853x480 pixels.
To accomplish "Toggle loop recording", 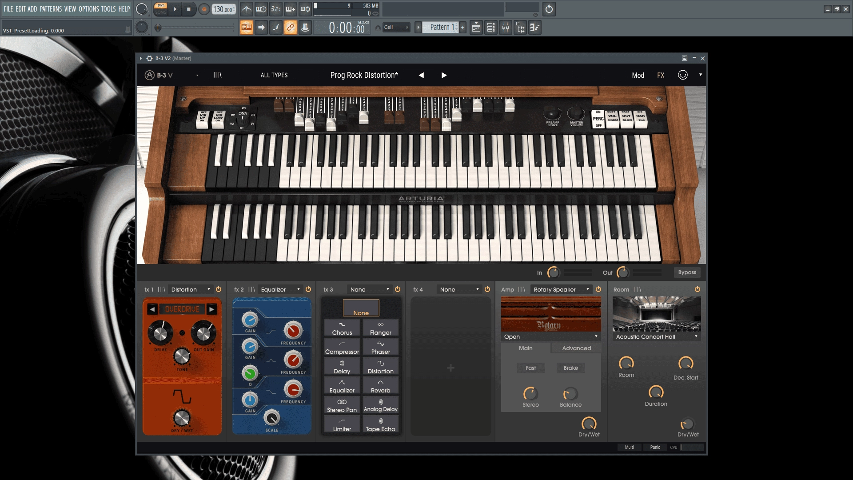I will 305,9.
